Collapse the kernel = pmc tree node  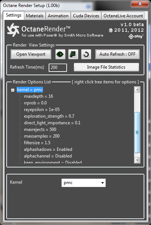[13, 90]
